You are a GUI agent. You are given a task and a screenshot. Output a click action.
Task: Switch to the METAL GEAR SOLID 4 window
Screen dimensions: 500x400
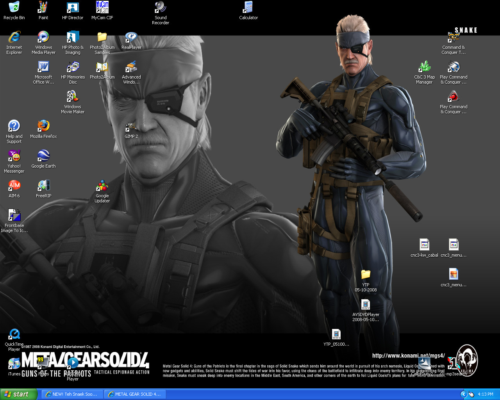pyautogui.click(x=135, y=394)
